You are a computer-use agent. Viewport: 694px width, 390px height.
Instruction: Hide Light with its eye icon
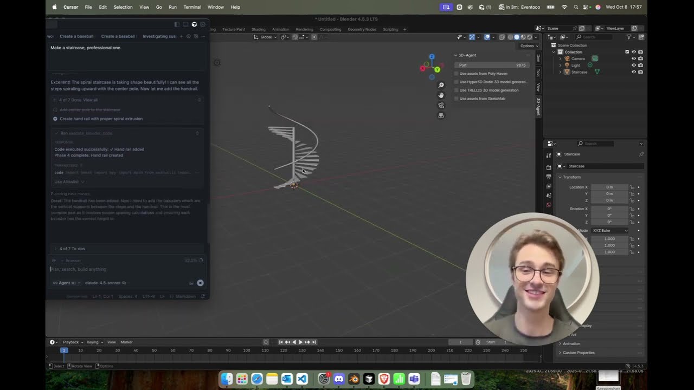click(x=634, y=65)
